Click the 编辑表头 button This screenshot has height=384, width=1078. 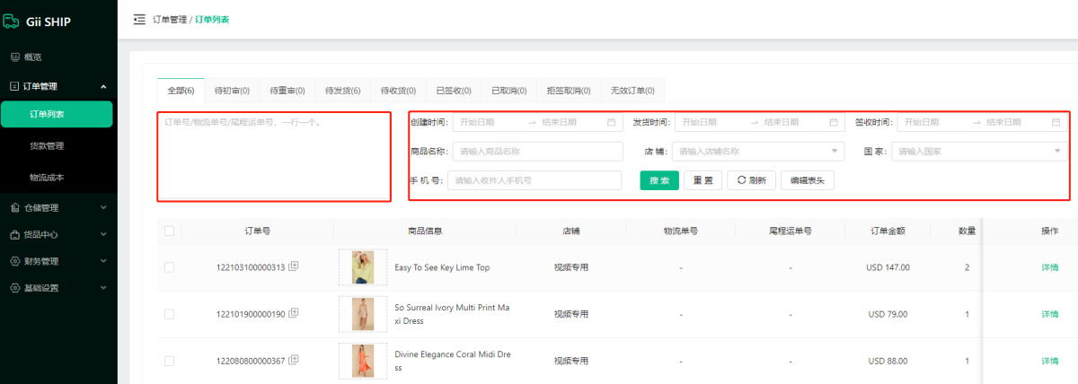(808, 180)
